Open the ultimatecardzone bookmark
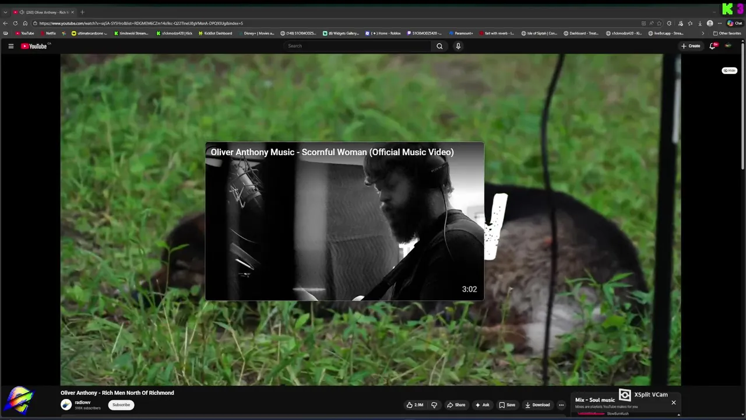Image resolution: width=746 pixels, height=420 pixels. click(89, 33)
